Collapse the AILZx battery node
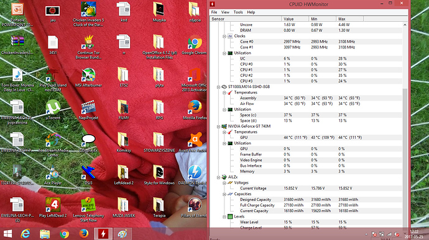Viewport: 429px width, 240px height. (x=218, y=177)
